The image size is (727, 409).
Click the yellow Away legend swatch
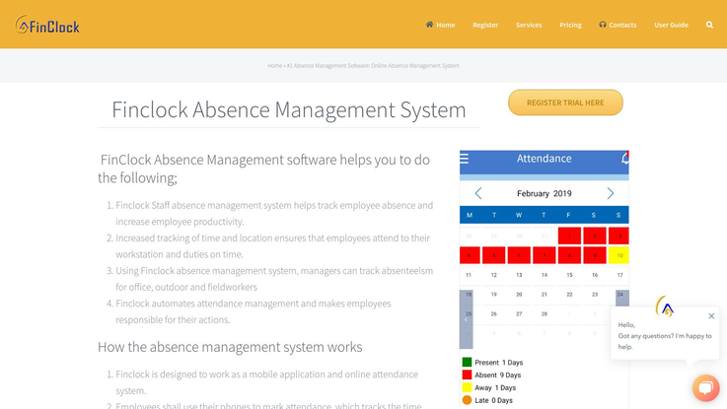click(467, 387)
